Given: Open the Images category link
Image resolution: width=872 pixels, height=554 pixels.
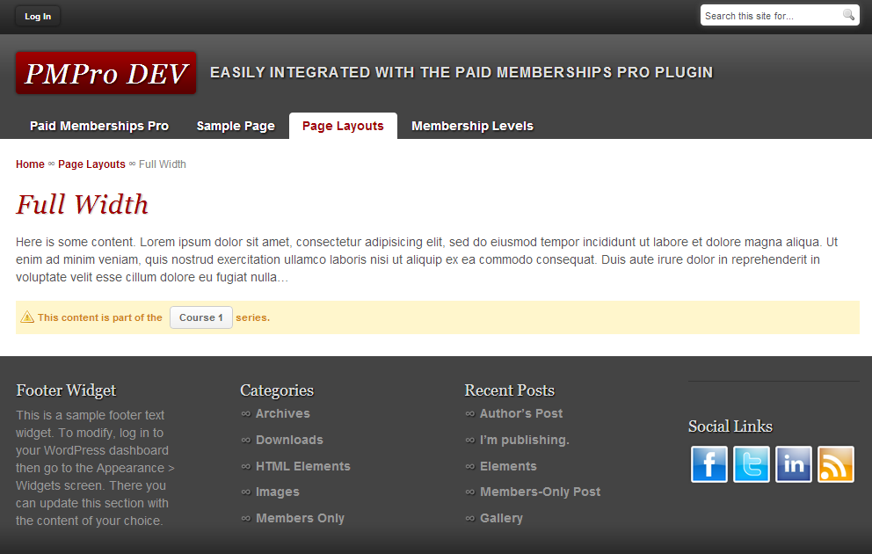Looking at the screenshot, I should pyautogui.click(x=278, y=492).
